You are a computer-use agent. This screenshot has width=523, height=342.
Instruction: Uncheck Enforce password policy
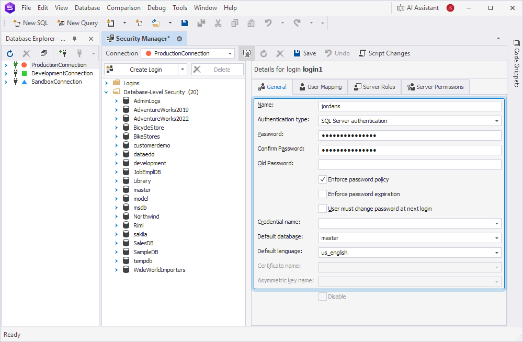(x=323, y=180)
